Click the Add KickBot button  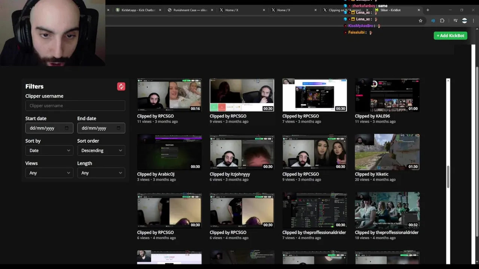pyautogui.click(x=450, y=35)
